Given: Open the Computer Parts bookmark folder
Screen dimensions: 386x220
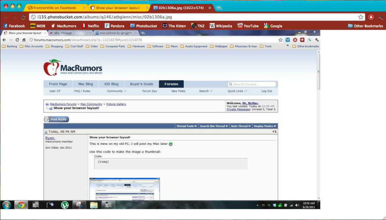Looking at the screenshot, I should [113, 46].
